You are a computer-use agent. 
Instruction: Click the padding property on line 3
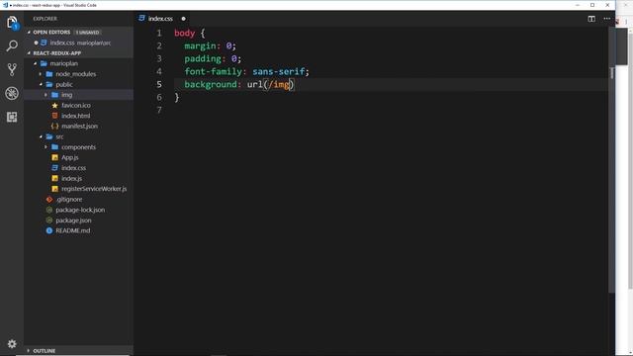(203, 59)
